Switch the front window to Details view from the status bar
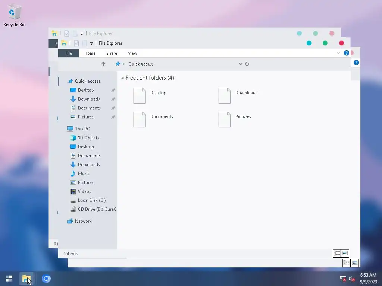This screenshot has width=382, height=286. pyautogui.click(x=337, y=253)
